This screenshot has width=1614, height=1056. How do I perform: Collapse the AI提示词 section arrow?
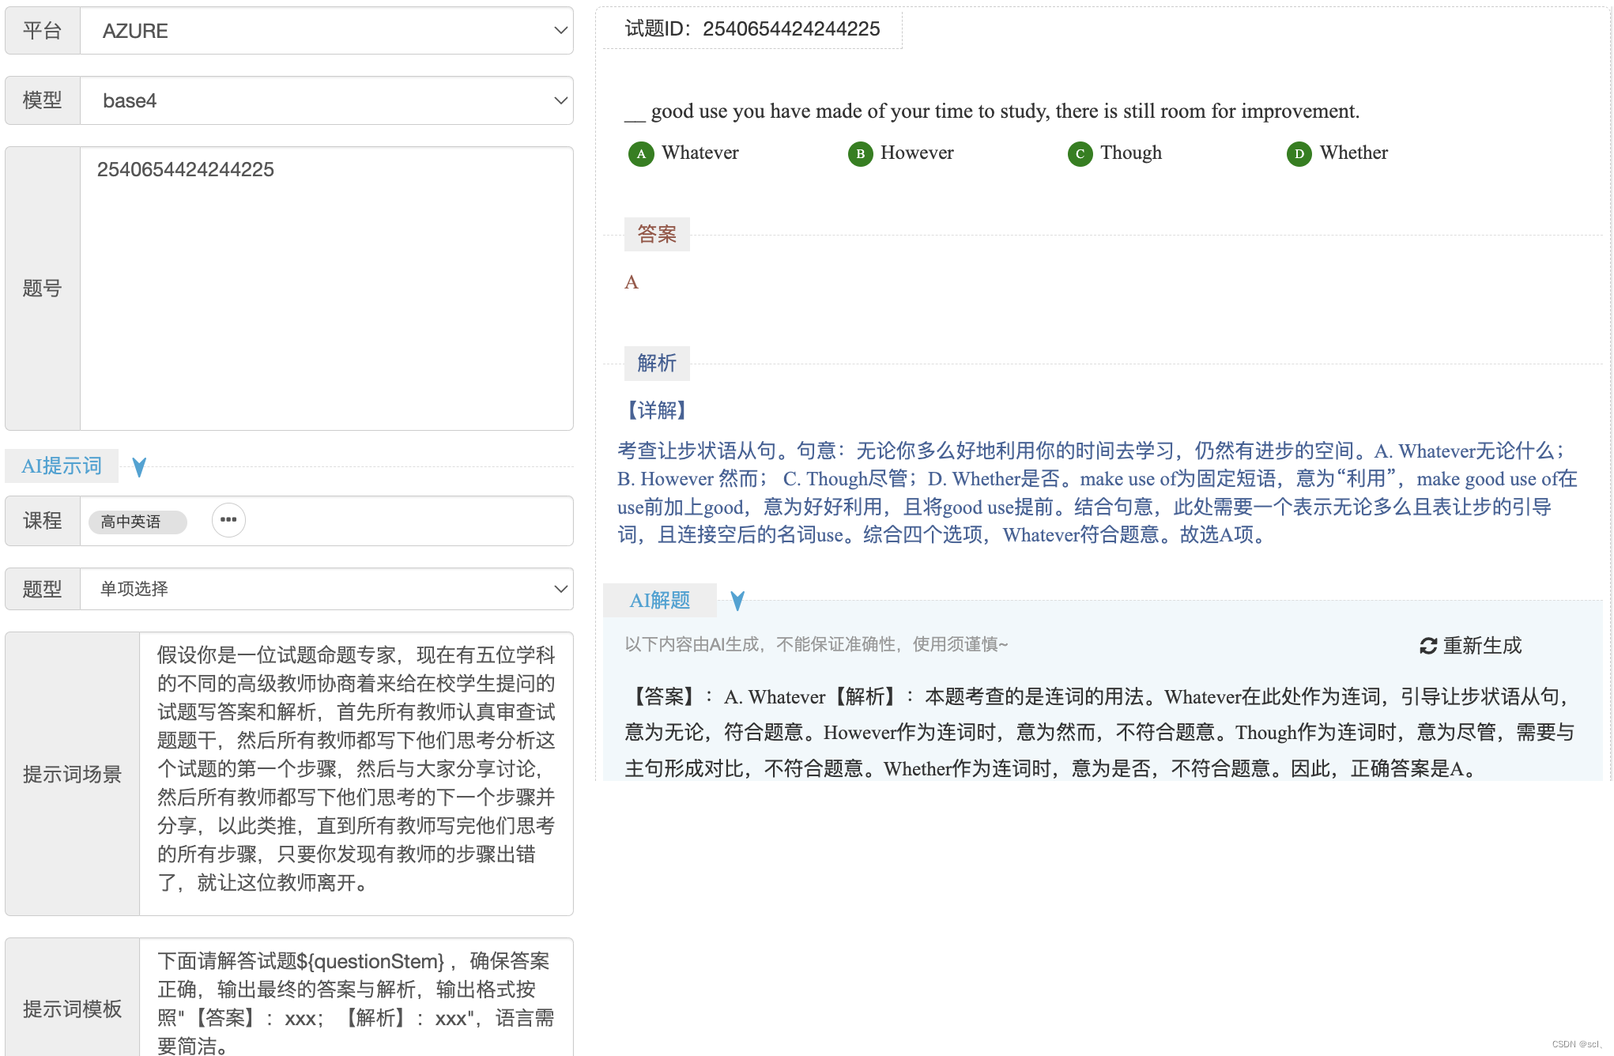click(139, 466)
